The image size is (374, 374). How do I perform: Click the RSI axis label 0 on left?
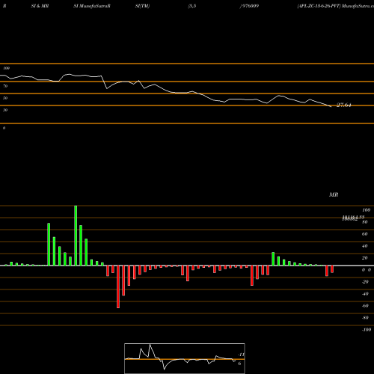4,128
